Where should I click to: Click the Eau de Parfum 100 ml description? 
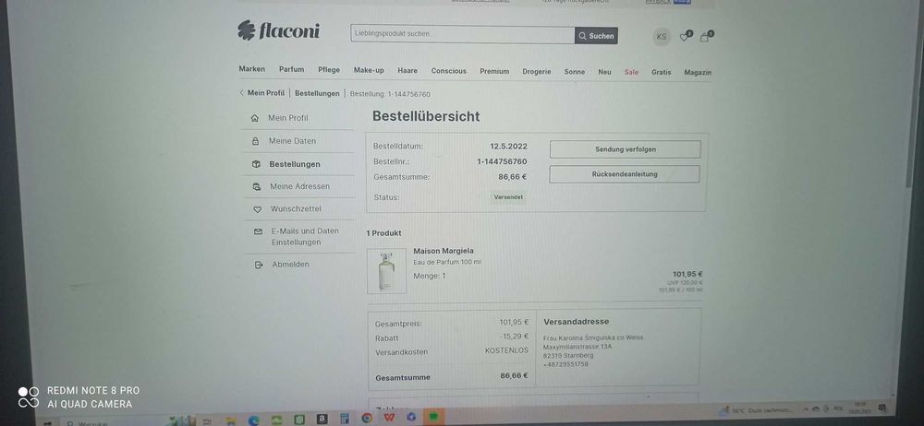447,262
